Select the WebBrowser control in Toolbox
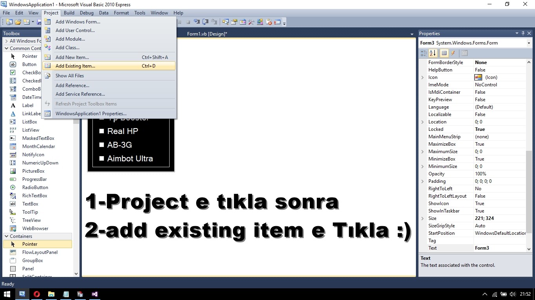535x300 pixels. 38,229
